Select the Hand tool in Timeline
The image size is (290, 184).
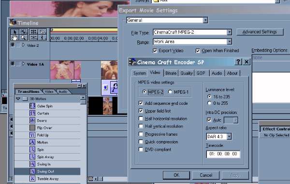pos(14,38)
